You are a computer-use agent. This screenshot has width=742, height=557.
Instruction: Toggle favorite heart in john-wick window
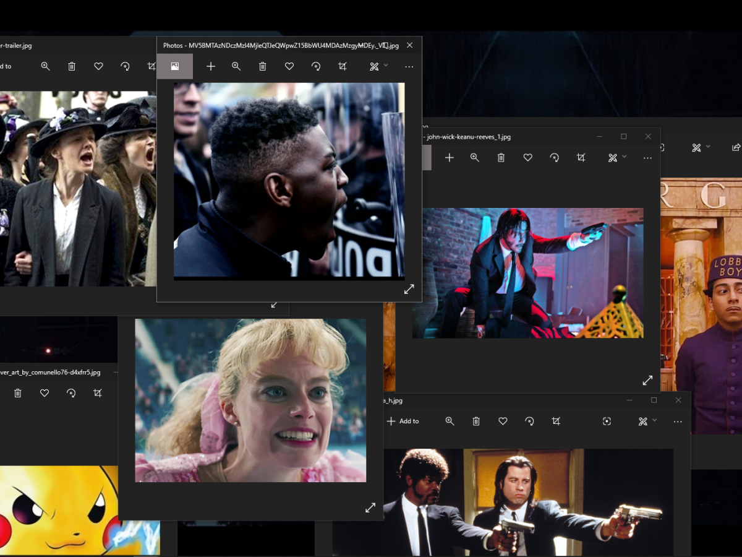527,158
